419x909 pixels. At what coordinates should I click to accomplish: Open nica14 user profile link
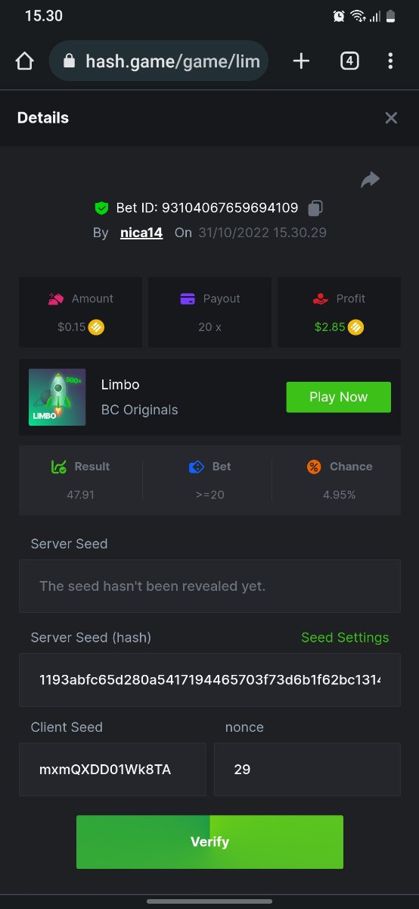(141, 233)
